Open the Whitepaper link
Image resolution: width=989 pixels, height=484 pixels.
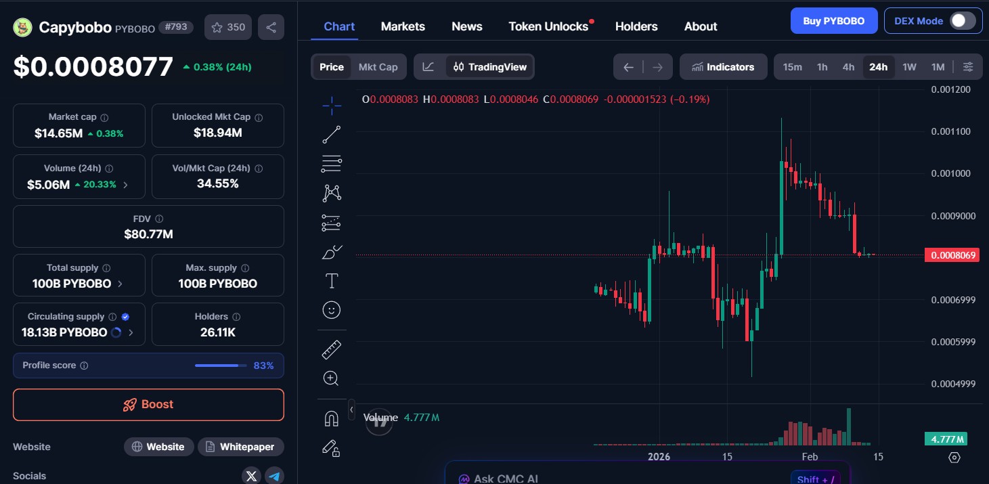[240, 447]
